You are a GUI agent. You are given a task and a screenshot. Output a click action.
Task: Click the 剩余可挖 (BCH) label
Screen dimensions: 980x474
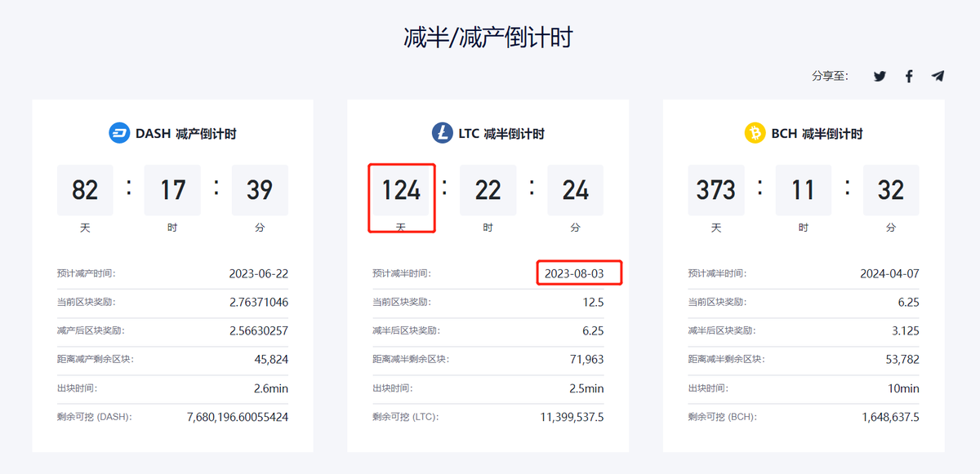coord(723,417)
